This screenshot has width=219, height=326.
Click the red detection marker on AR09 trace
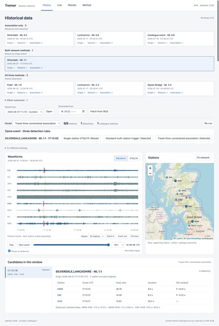[44, 204]
